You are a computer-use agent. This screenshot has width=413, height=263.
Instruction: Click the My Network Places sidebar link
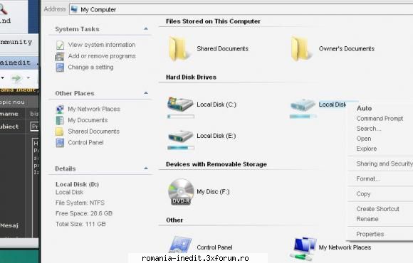point(94,109)
